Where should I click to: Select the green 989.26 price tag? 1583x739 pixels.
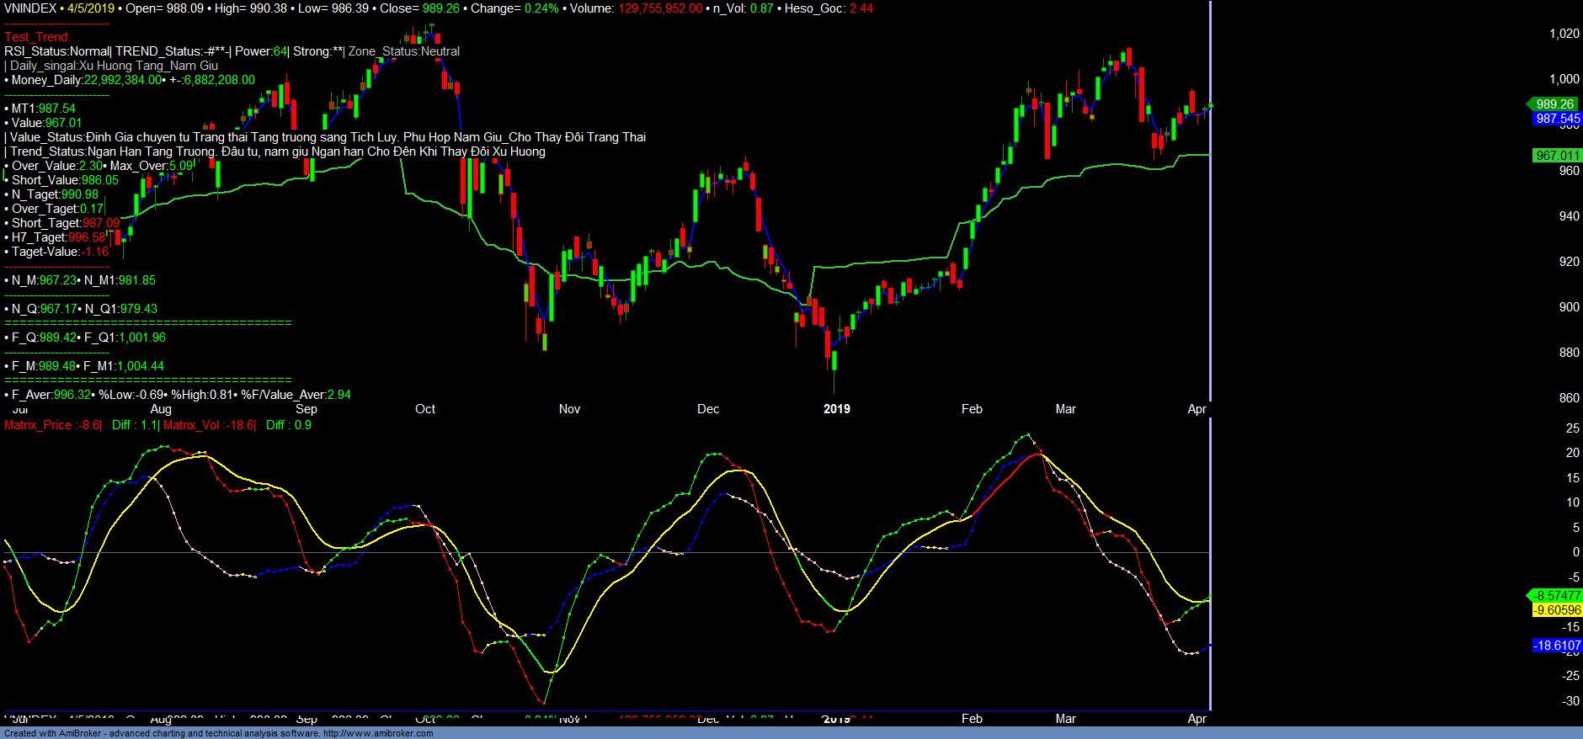[x=1554, y=104]
